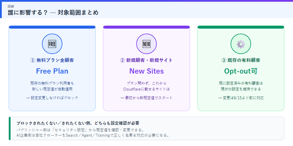Click the line 新しい既定値が自動適用
Screen dimensions: 293x146
[x=52, y=89]
